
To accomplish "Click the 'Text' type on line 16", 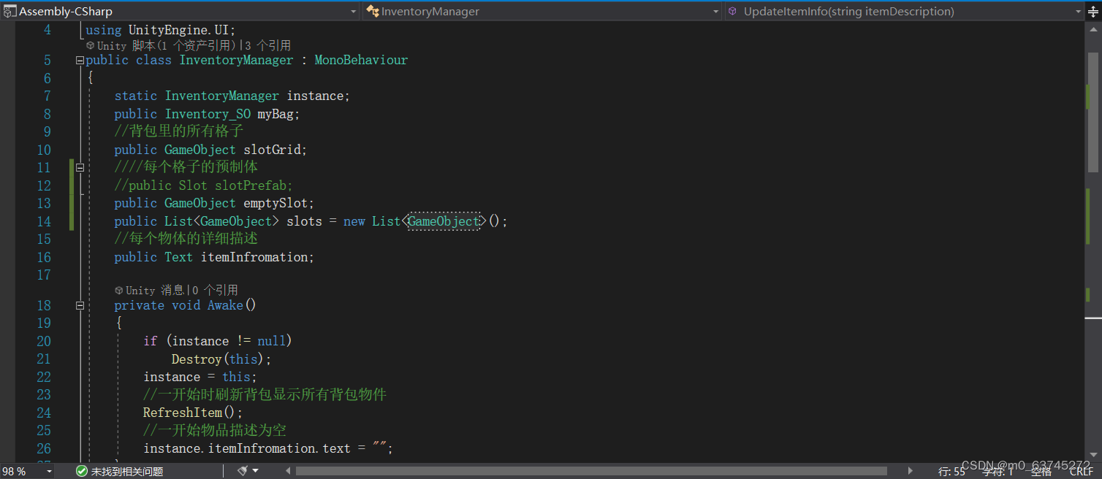I will pos(178,257).
